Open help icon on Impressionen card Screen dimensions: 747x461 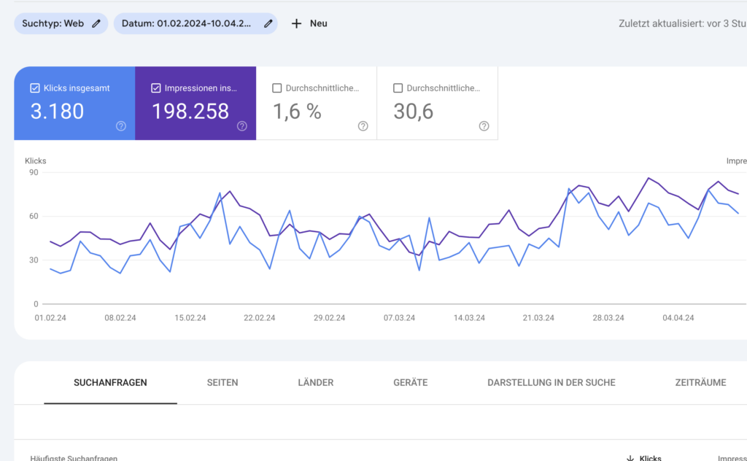pos(242,126)
